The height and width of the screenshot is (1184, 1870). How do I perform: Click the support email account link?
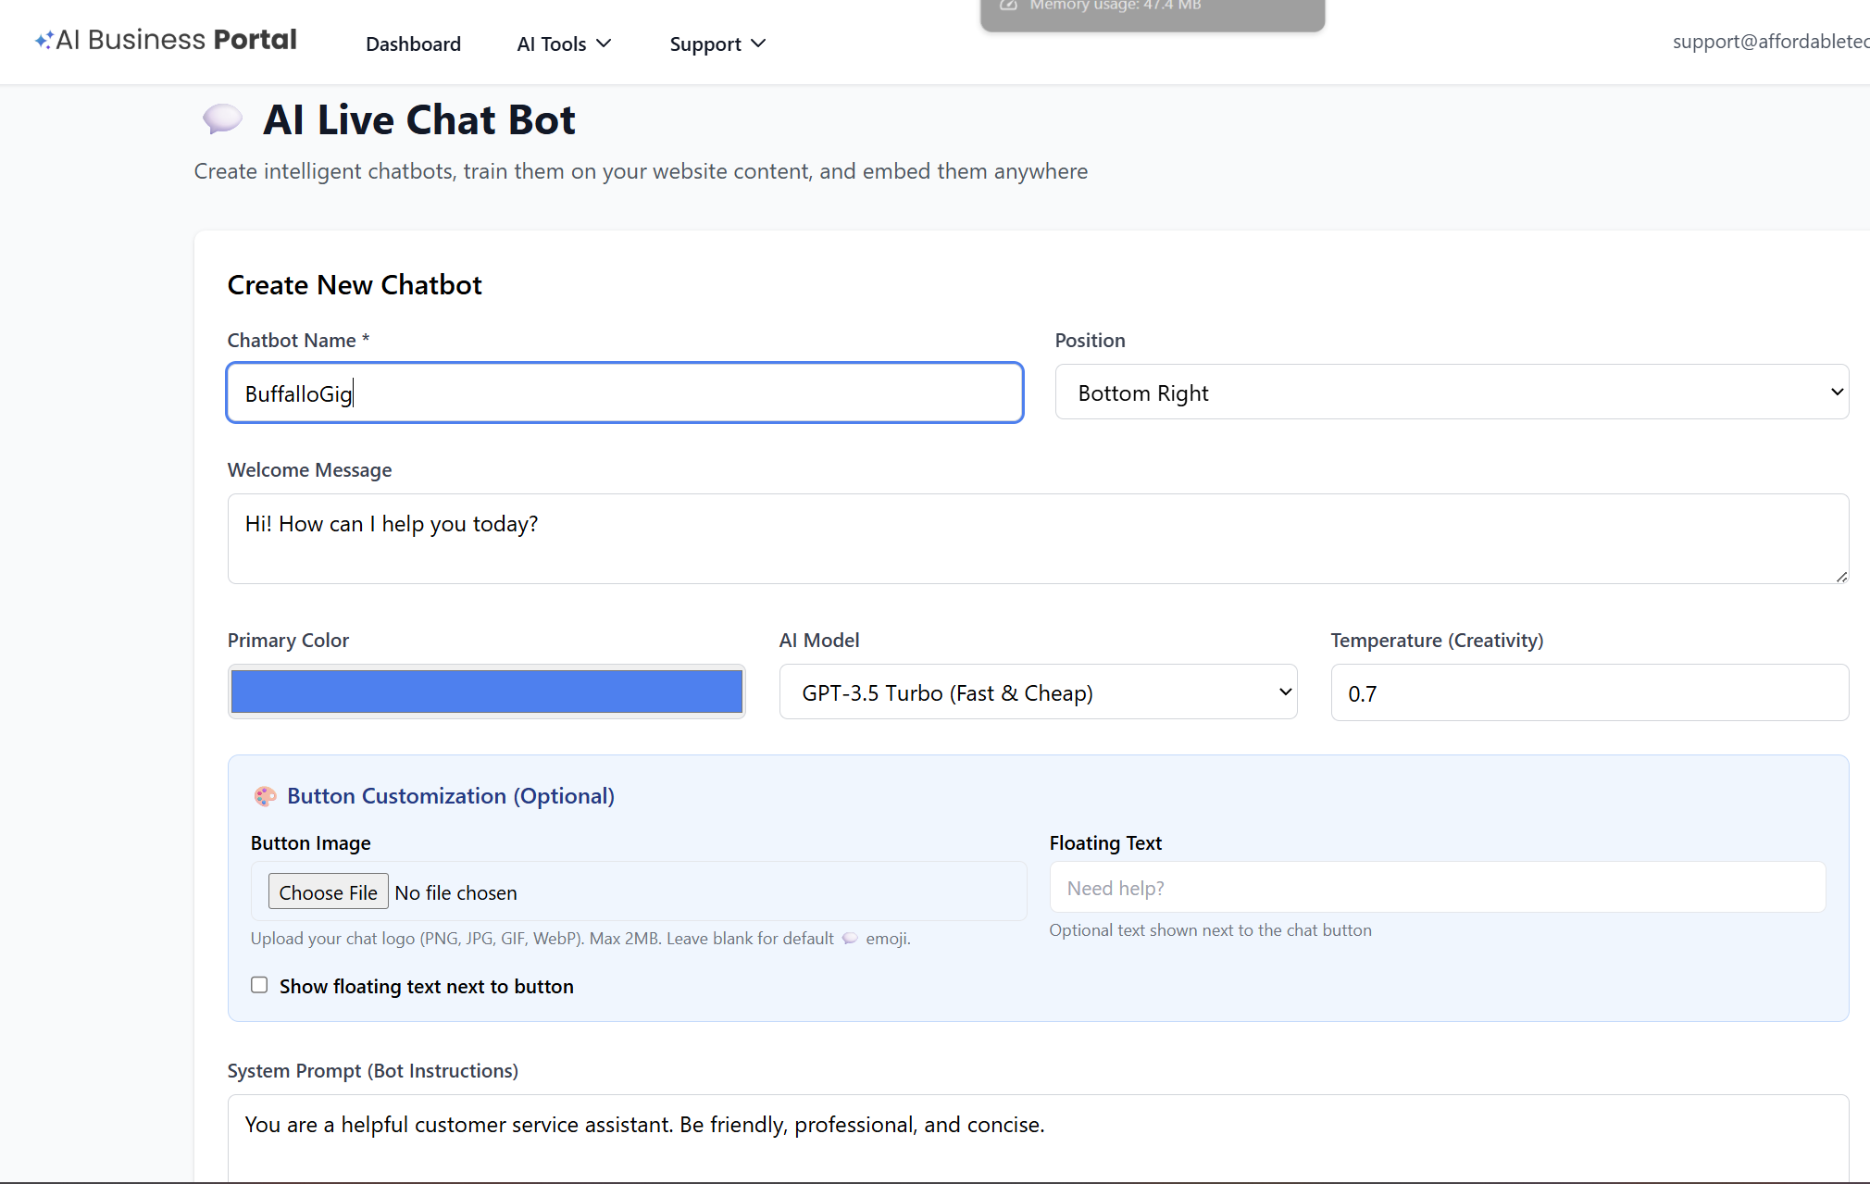tap(1769, 42)
